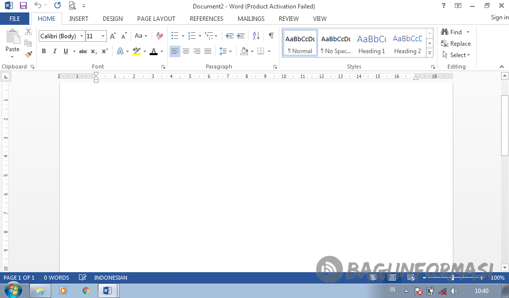Click the Subscript icon
The width and height of the screenshot is (509, 298).
[x=93, y=51]
